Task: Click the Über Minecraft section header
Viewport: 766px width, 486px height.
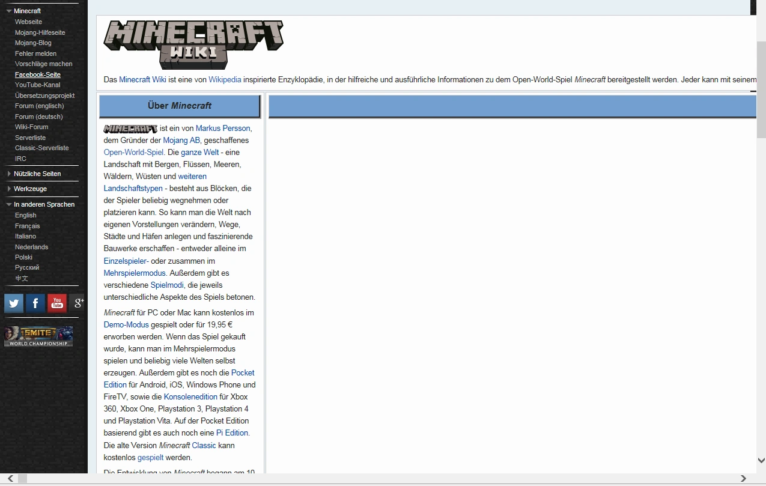Action: (180, 106)
